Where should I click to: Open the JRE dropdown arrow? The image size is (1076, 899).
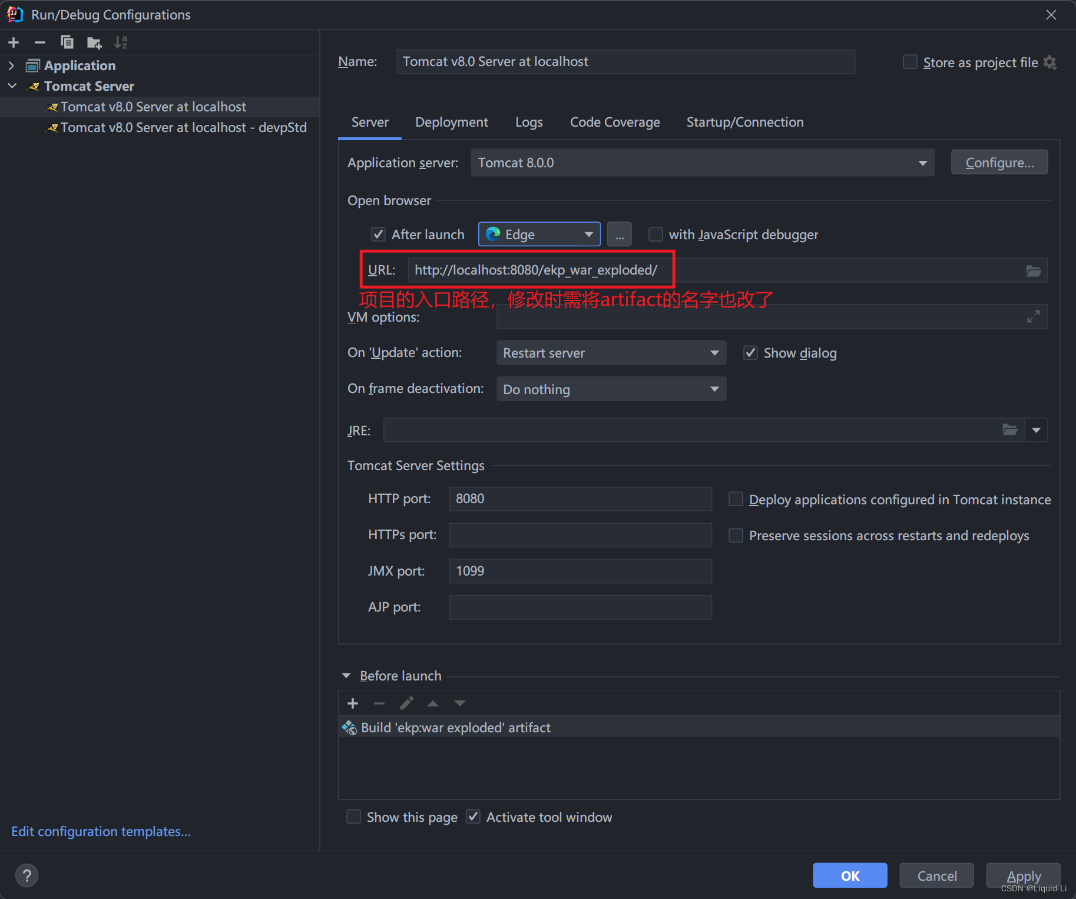pos(1036,430)
